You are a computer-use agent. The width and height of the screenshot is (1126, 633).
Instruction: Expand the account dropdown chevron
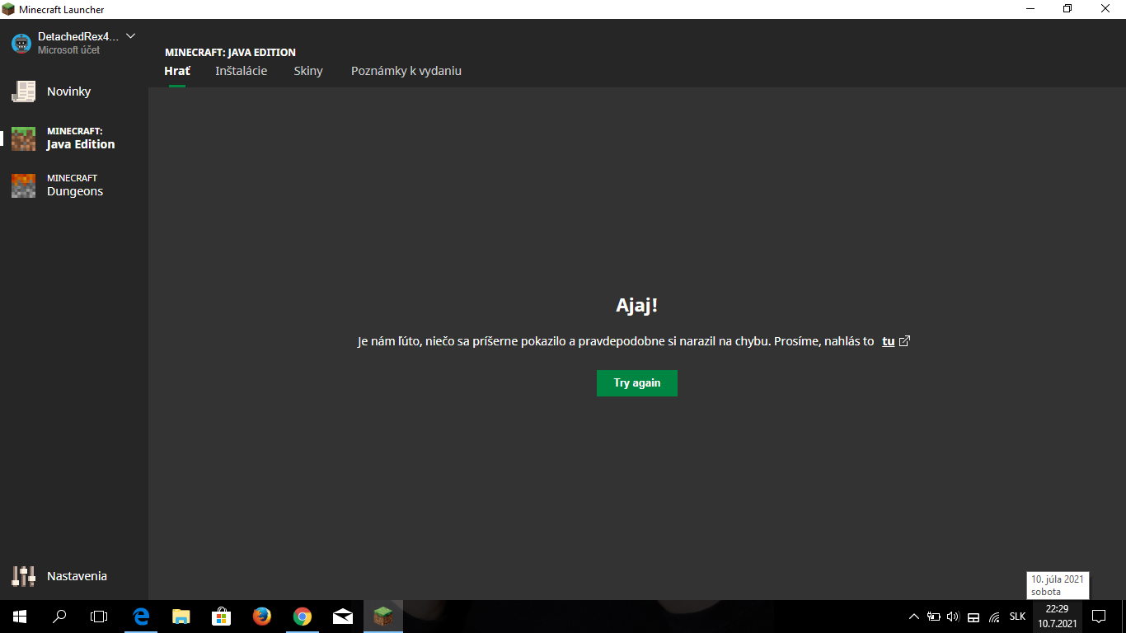[x=130, y=36]
